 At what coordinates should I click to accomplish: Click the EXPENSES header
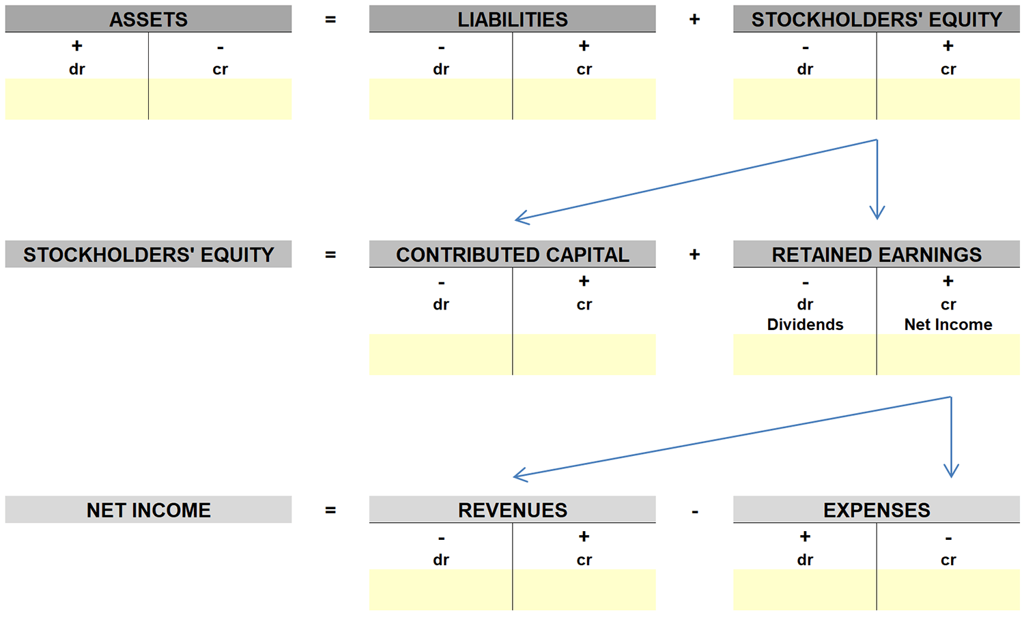(877, 510)
